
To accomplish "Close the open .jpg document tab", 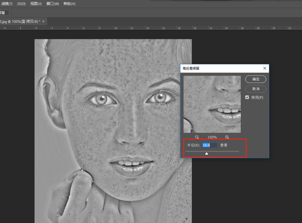I will 43,21.
